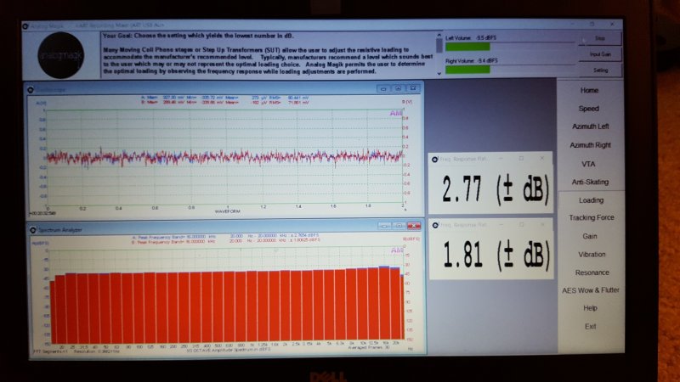The height and width of the screenshot is (382, 680).
Task: Select the Azimuth Left test
Action: 590,126
